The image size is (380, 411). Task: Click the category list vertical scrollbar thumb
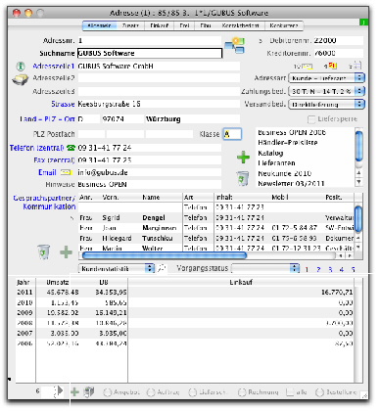[358, 146]
